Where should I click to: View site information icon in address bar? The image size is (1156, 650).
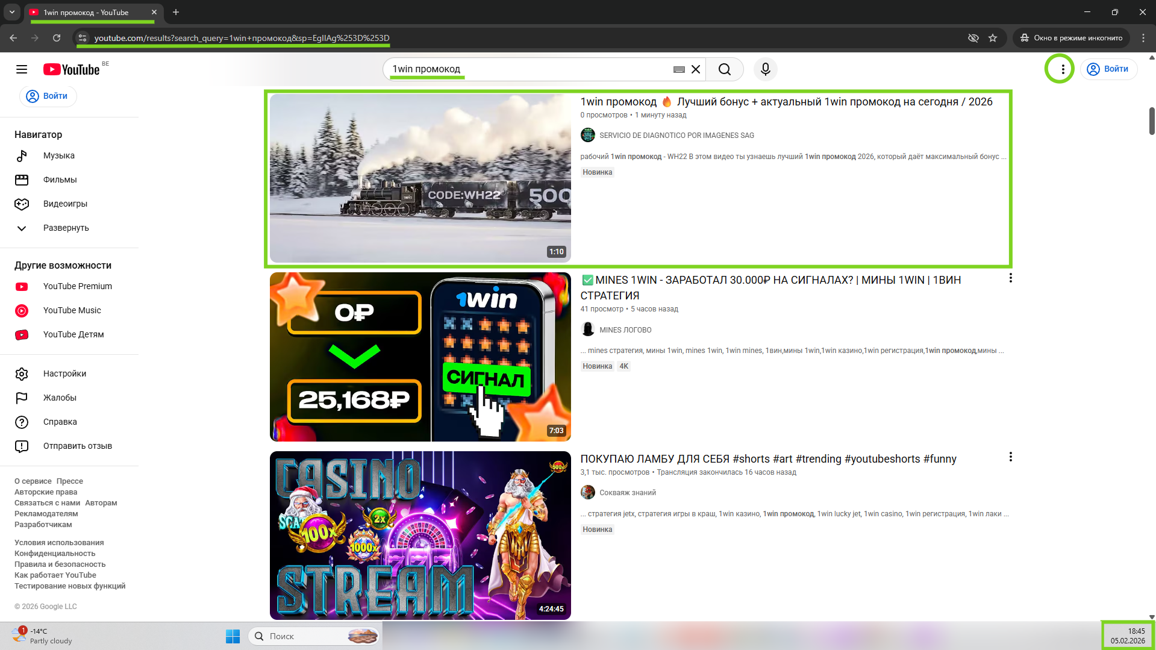[x=83, y=38]
